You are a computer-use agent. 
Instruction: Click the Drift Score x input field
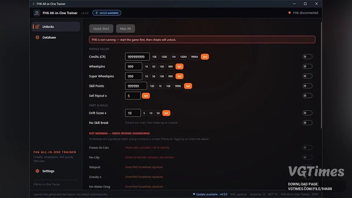(133, 113)
